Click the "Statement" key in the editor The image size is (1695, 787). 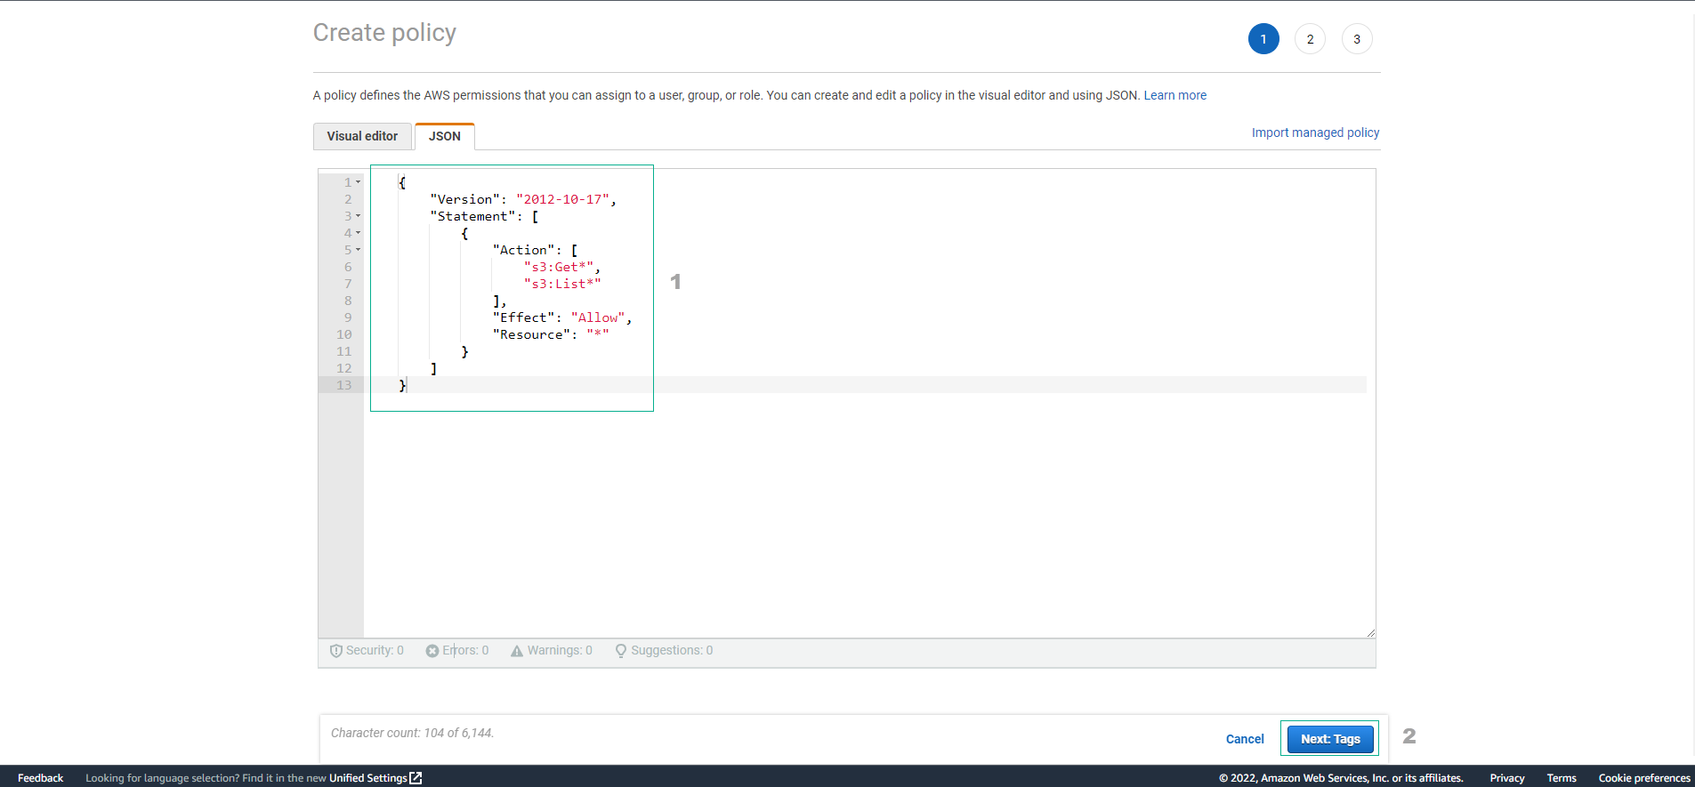[x=472, y=216]
